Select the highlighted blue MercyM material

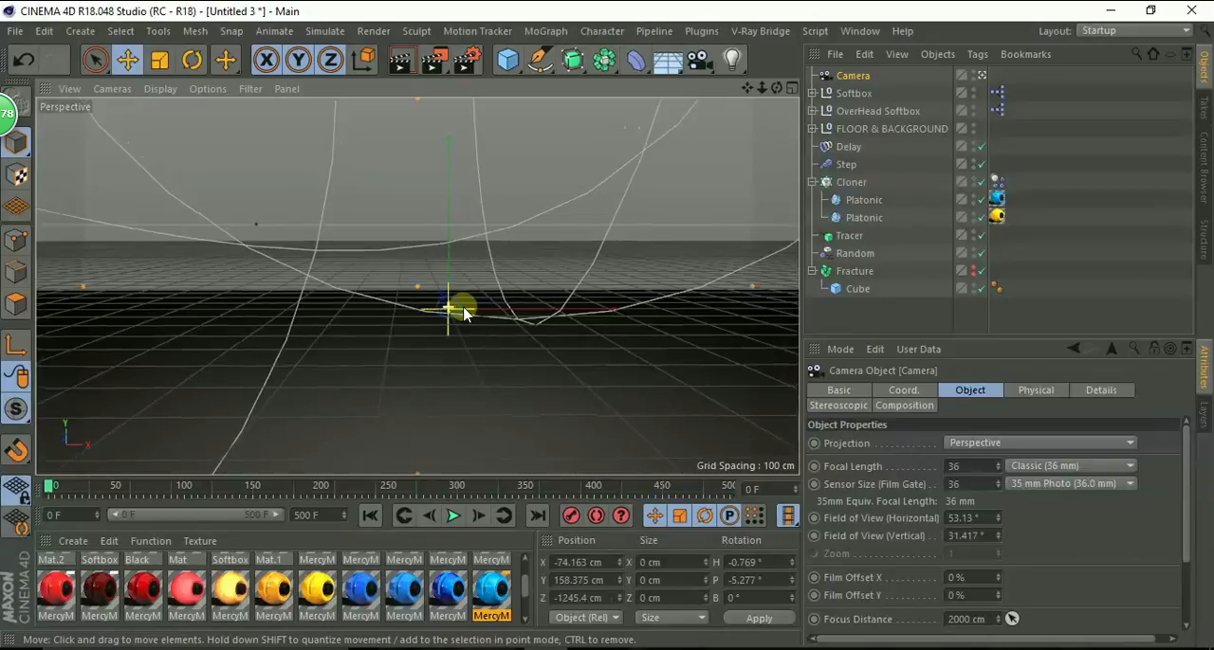tap(491, 589)
